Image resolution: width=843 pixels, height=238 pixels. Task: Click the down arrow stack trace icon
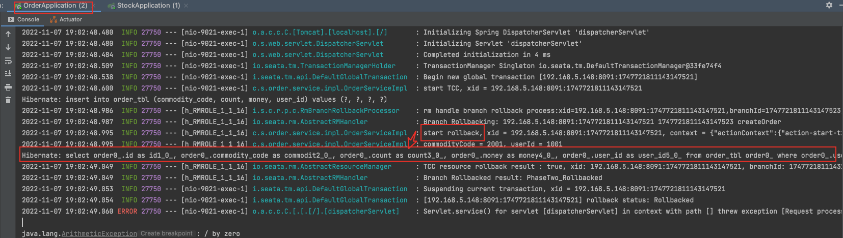(8, 47)
